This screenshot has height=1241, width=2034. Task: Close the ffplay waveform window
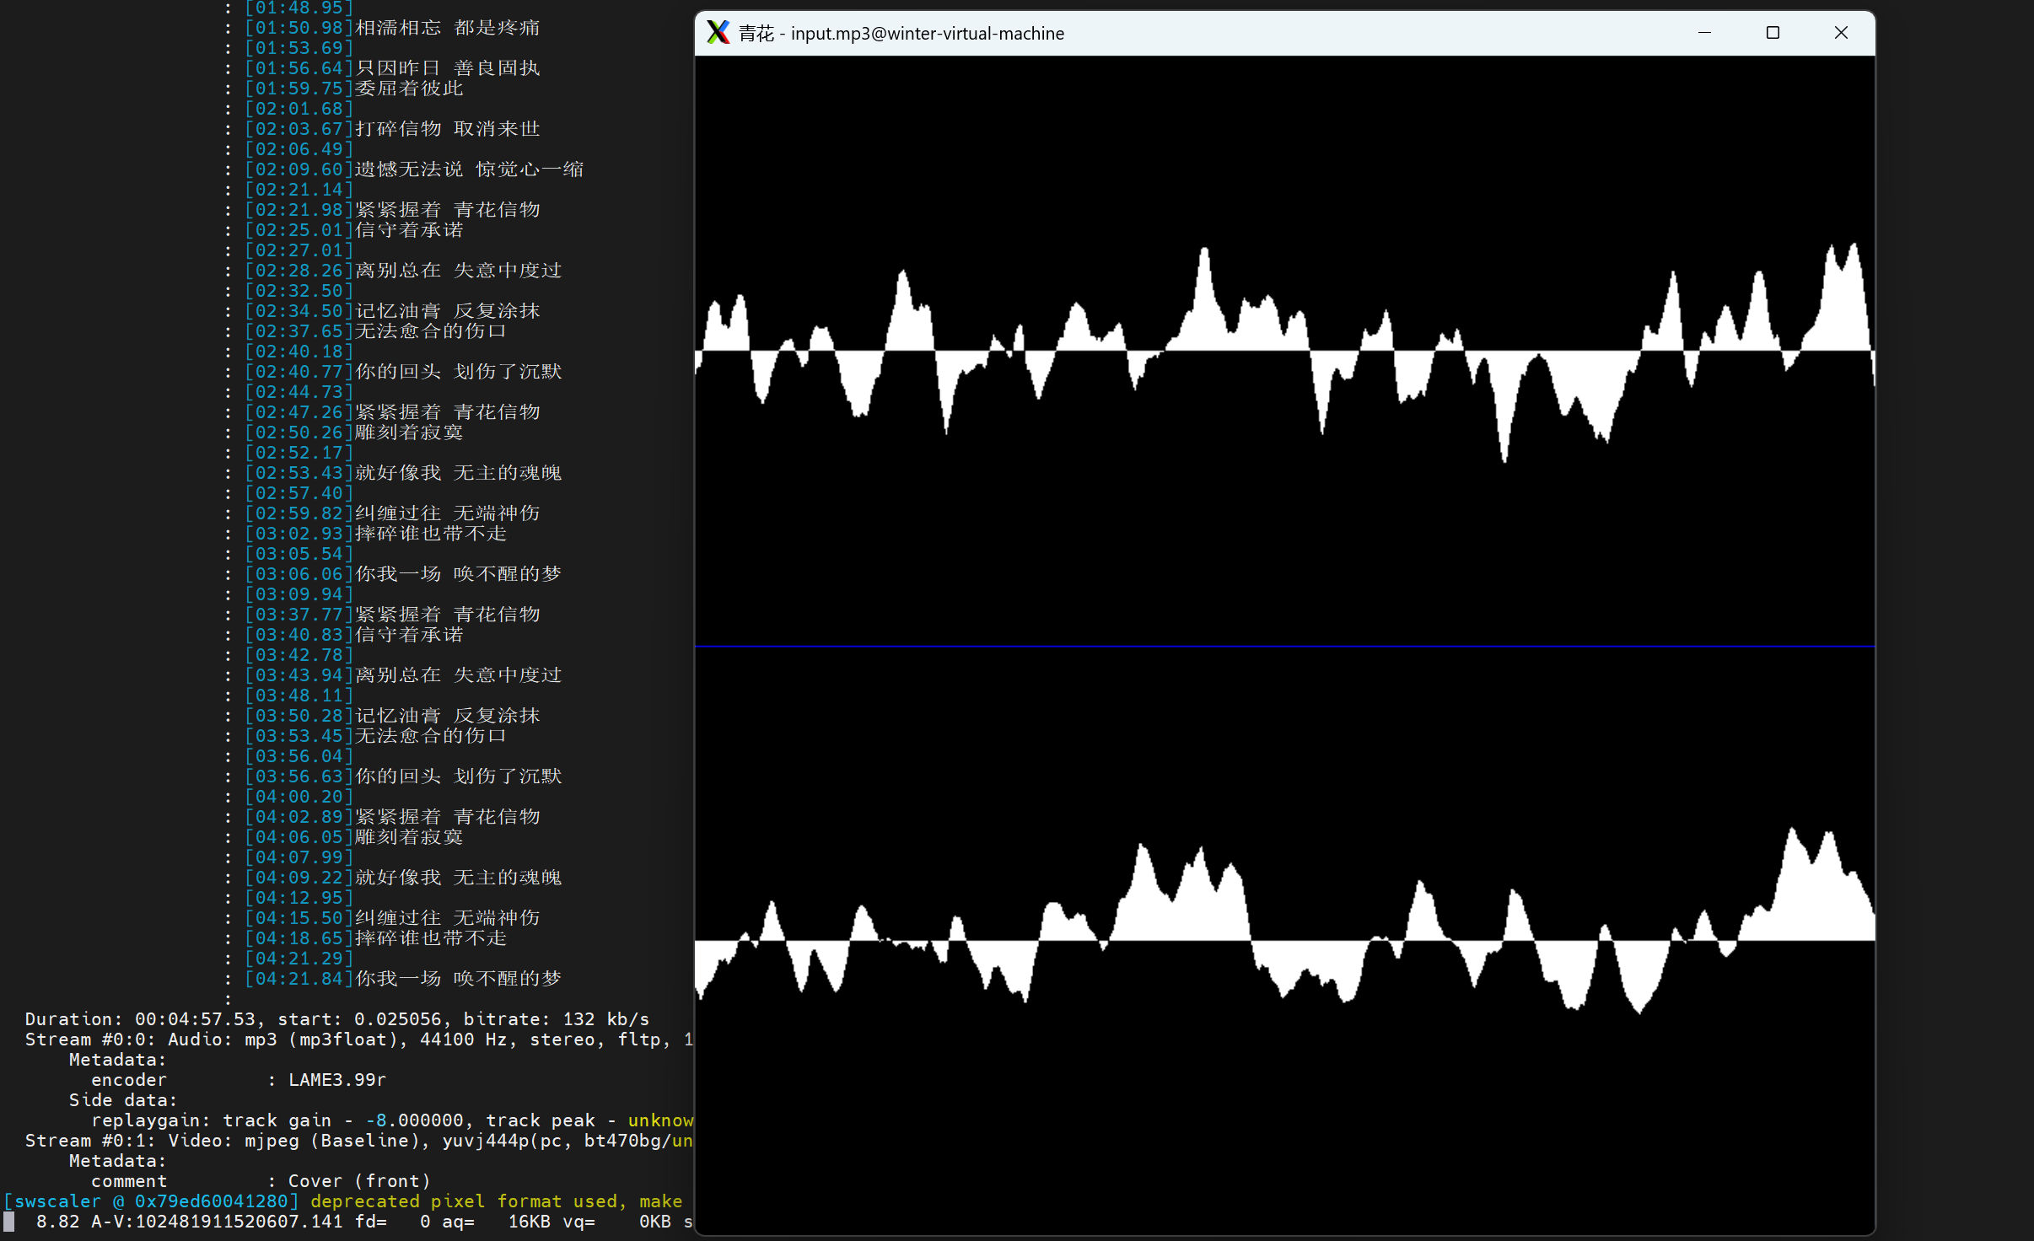[1841, 33]
